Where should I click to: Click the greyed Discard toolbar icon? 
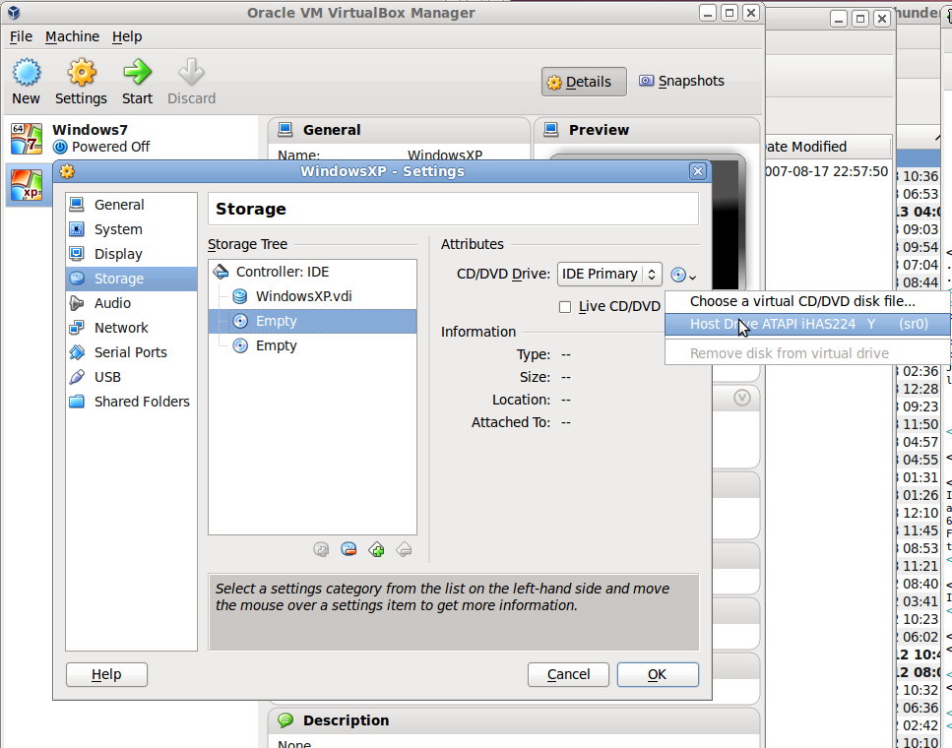[x=191, y=72]
